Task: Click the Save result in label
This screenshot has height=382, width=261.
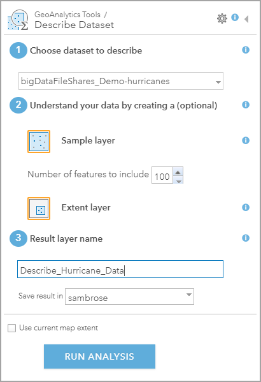Action: (x=41, y=296)
